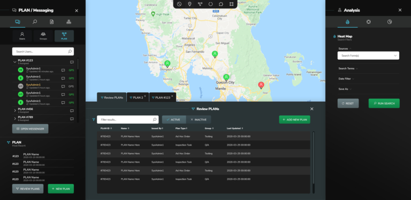Click the REVIEW PLANS button
Screen dimensions: 411x200
coord(28,189)
